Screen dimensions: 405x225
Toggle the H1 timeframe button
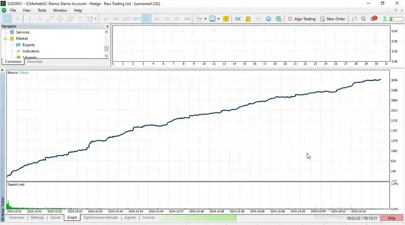point(147,19)
